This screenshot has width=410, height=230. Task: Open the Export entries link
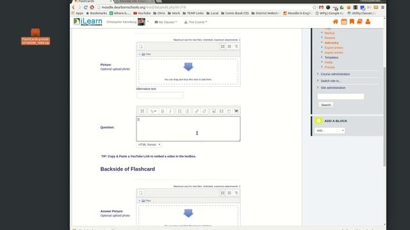point(334,48)
